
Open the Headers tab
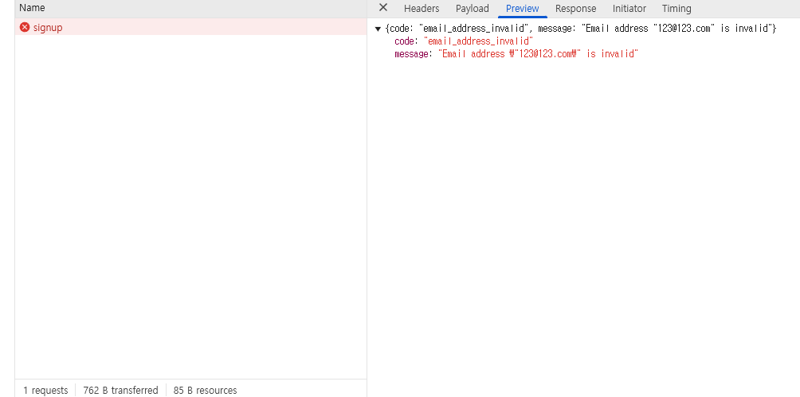(x=422, y=9)
